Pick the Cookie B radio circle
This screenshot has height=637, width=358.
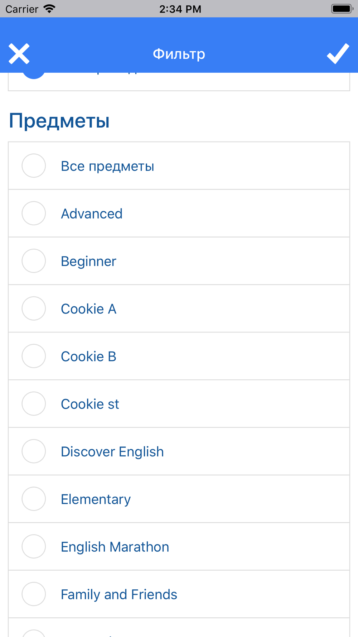tap(34, 356)
